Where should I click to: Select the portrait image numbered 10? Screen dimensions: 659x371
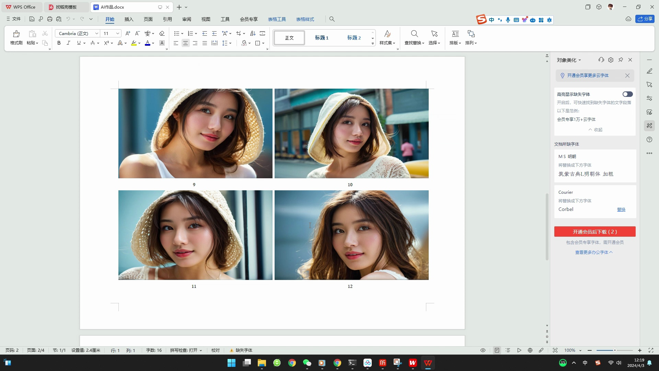click(351, 133)
